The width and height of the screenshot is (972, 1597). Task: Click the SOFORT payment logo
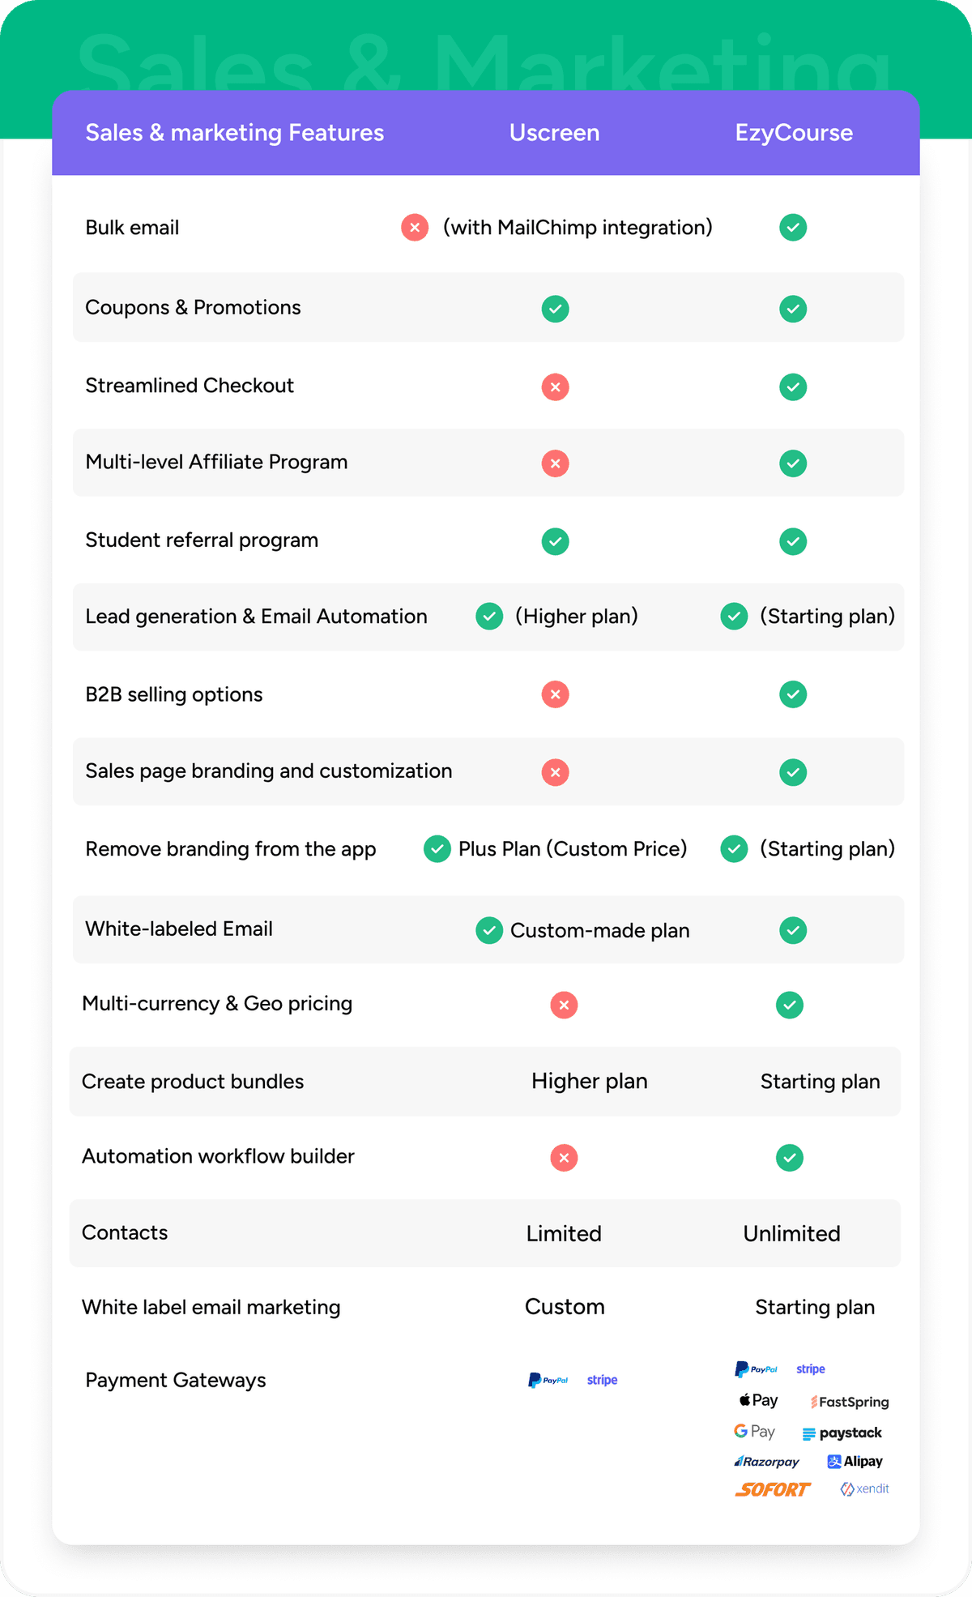(773, 1489)
